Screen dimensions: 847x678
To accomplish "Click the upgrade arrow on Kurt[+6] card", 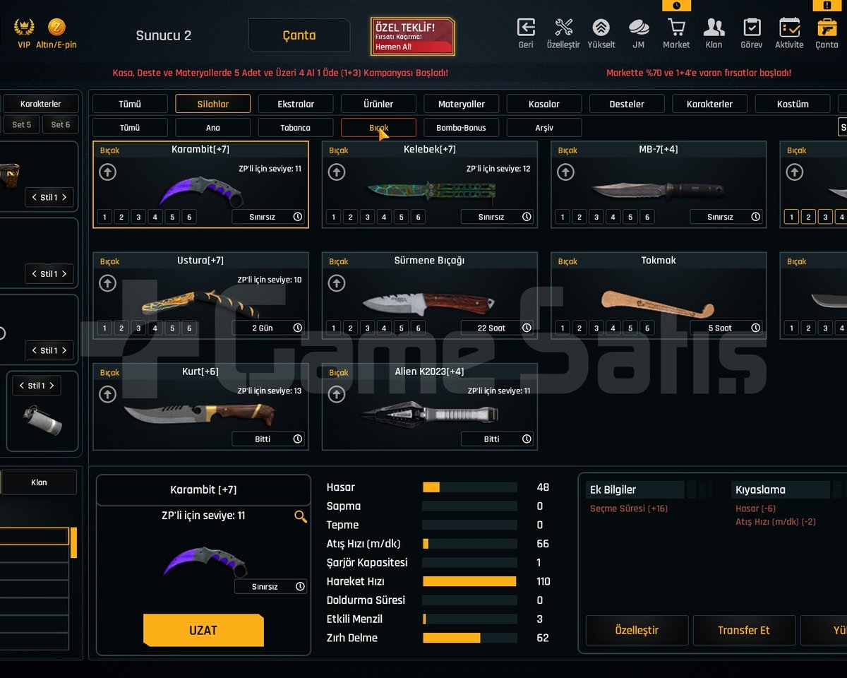I will tap(107, 394).
